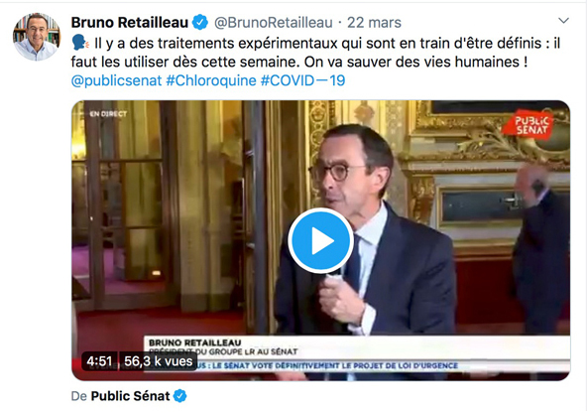Click the 4:51 video duration badge
Viewport: 587px width, 413px height.
pos(99,361)
